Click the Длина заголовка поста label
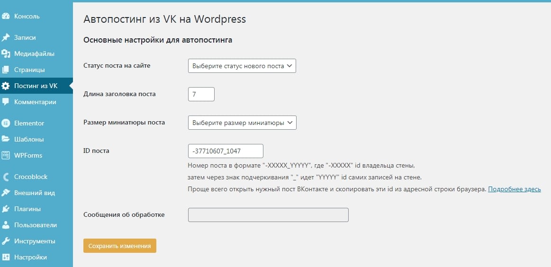551x267 pixels. pyautogui.click(x=119, y=94)
